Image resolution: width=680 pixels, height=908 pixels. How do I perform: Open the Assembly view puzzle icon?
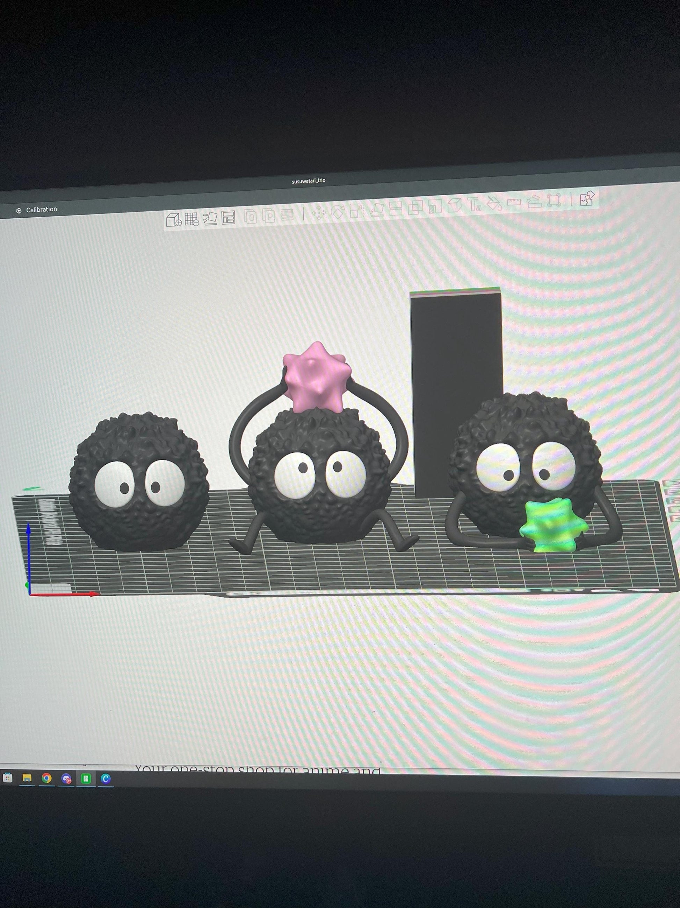point(587,199)
